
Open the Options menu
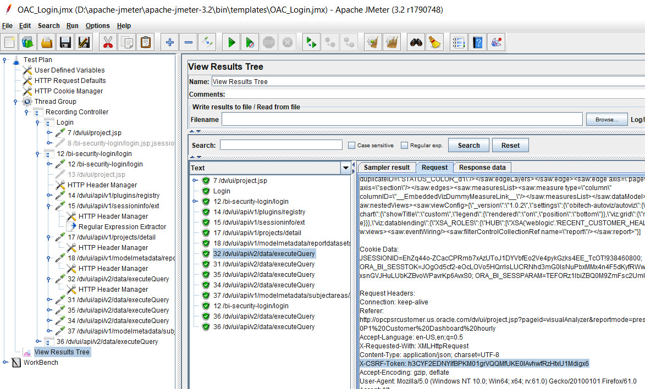97,25
